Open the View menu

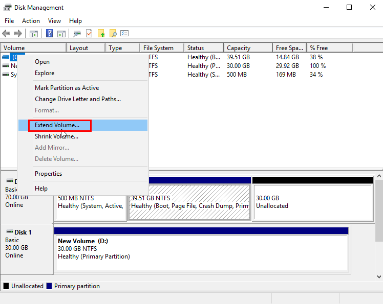(x=54, y=21)
